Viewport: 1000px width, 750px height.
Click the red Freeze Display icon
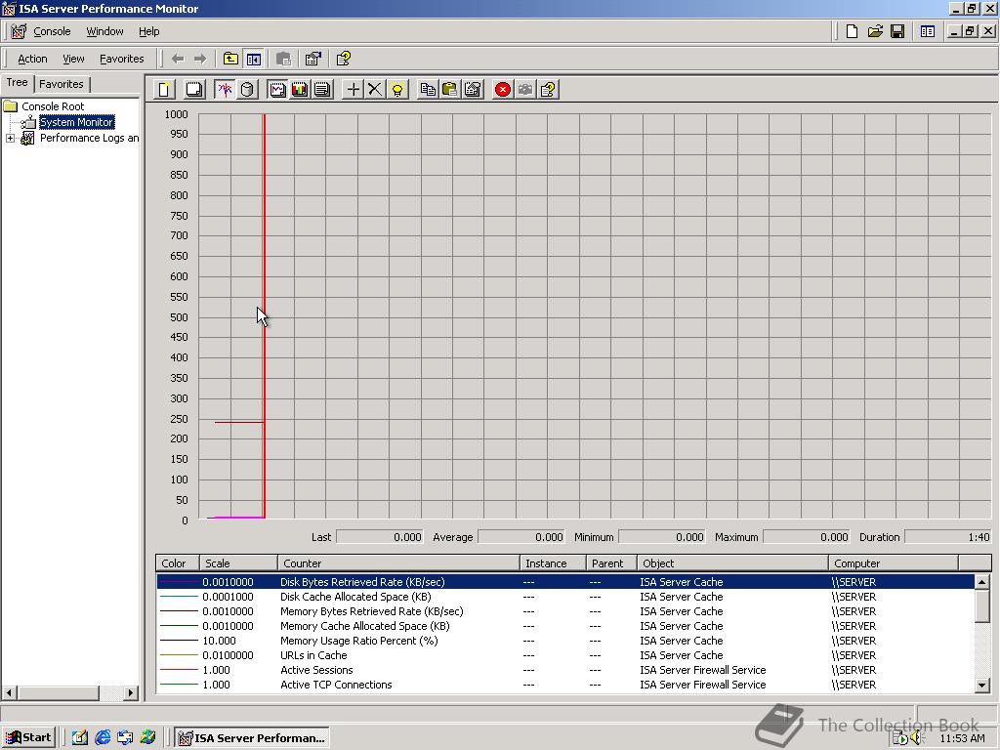[x=503, y=89]
